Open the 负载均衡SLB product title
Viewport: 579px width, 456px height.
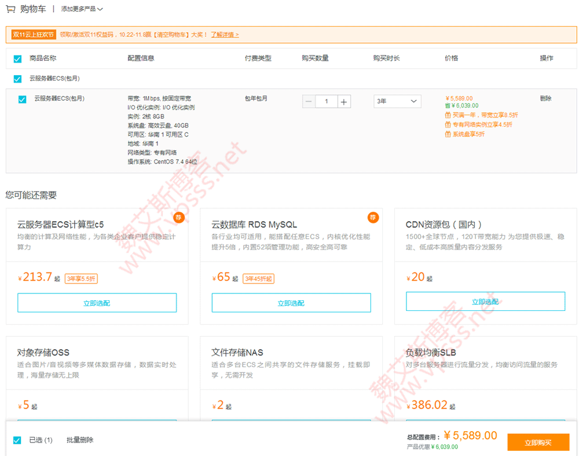point(431,352)
